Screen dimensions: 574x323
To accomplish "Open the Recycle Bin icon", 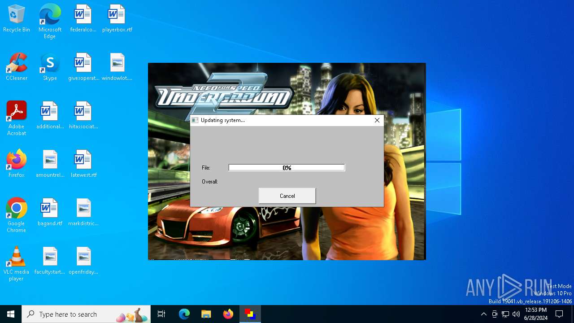I will [17, 19].
